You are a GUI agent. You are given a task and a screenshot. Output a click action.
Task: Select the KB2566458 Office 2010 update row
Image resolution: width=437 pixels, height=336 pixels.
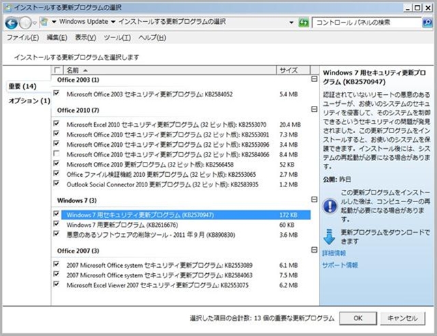point(186,165)
